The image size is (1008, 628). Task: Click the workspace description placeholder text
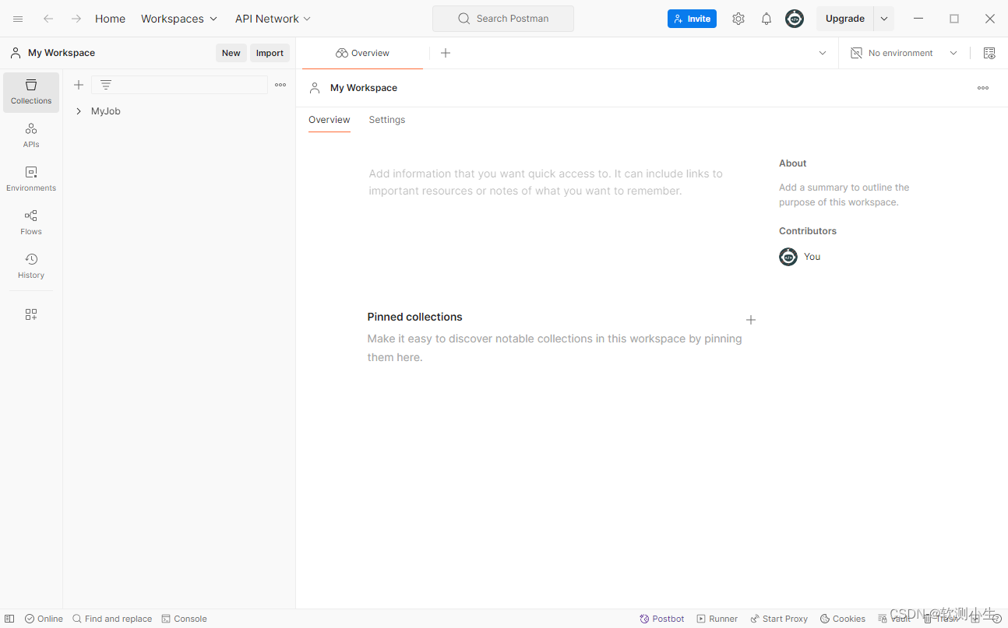point(546,182)
